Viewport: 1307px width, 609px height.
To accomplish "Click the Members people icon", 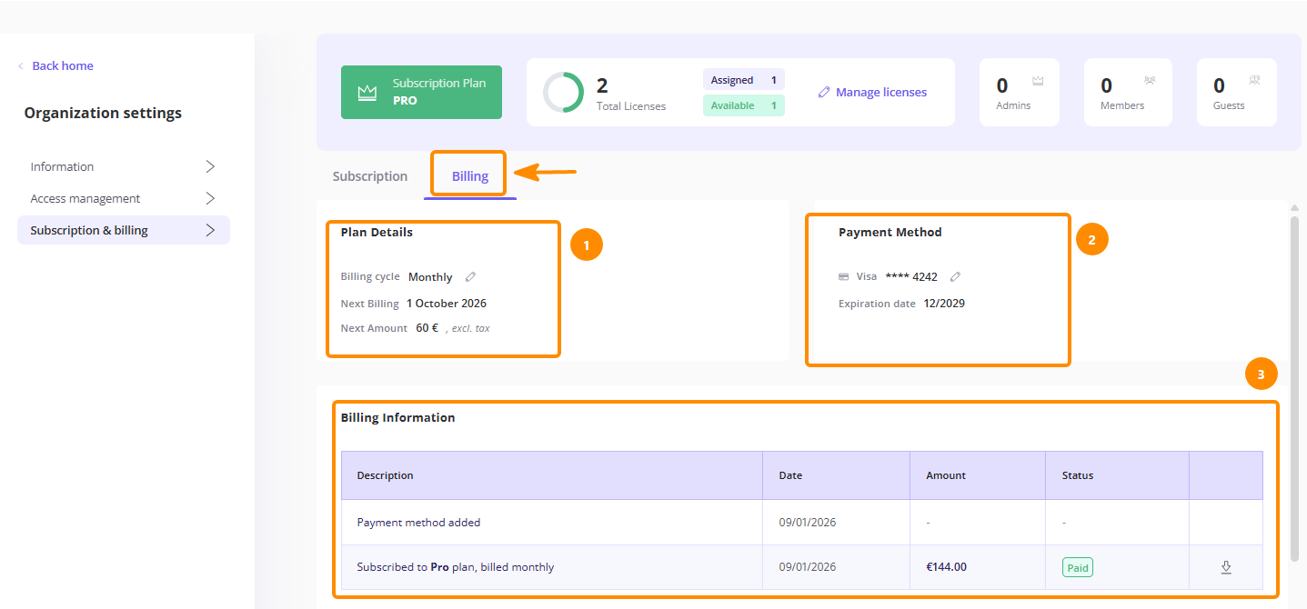I will [1150, 81].
